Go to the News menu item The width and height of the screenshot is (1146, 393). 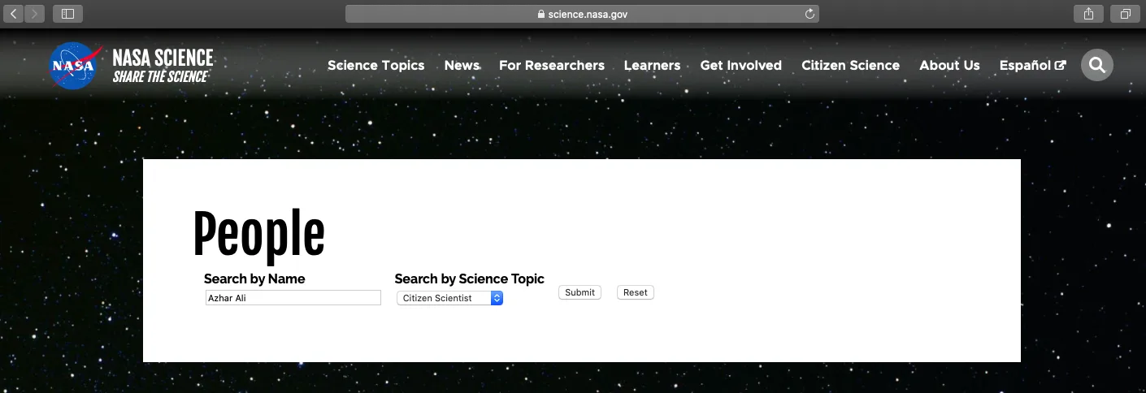click(462, 66)
